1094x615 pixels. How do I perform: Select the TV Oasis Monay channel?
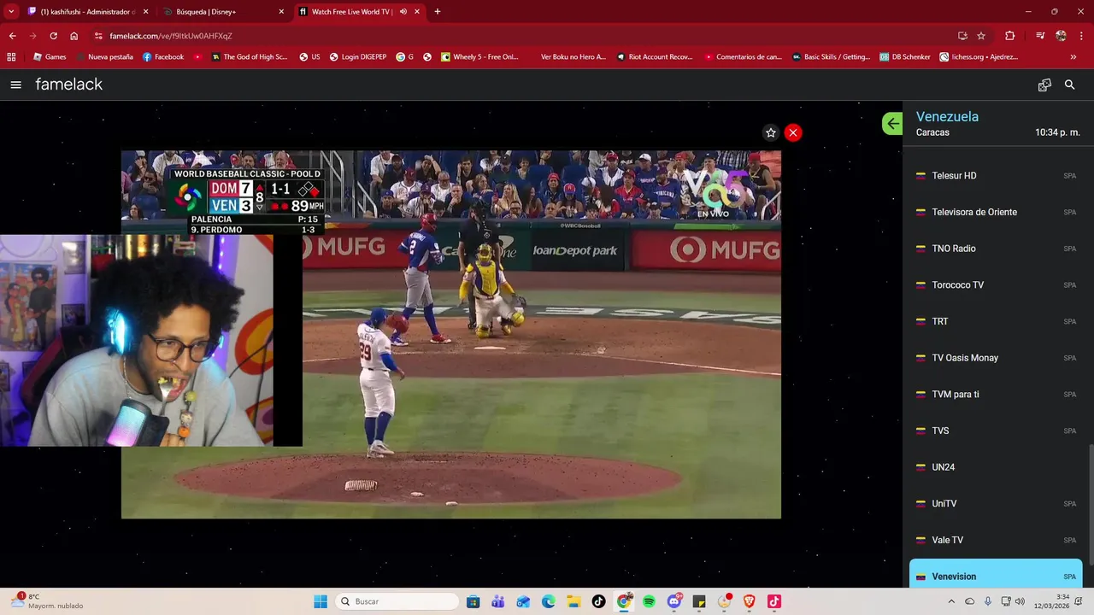pos(996,358)
